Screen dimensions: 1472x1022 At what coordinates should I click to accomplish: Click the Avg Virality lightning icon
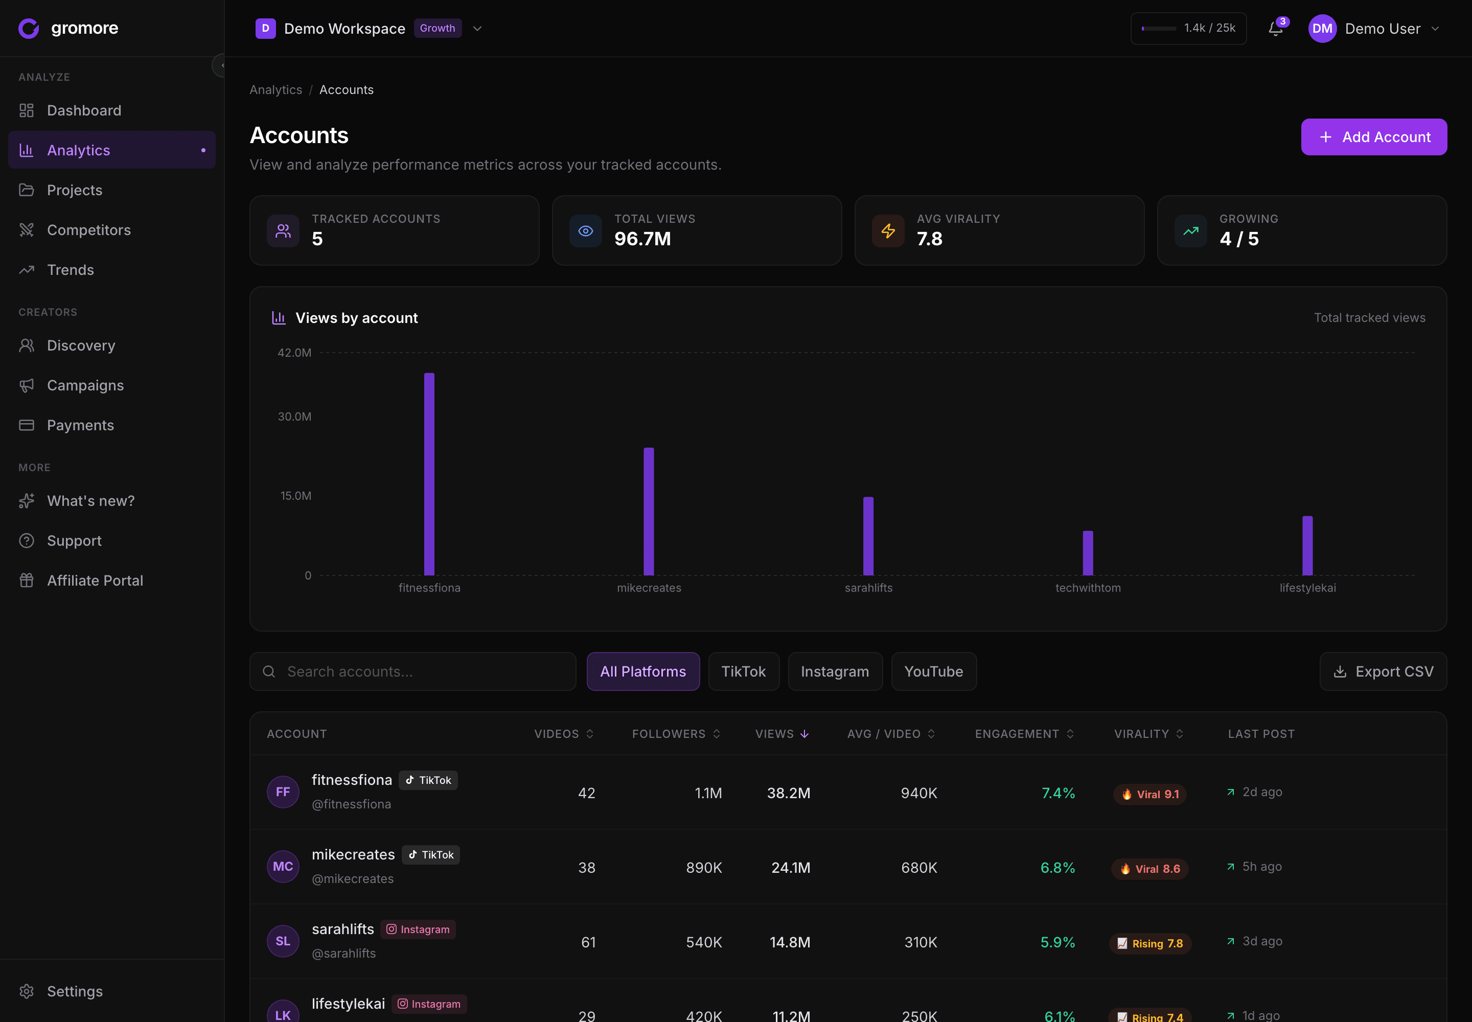[x=888, y=230]
